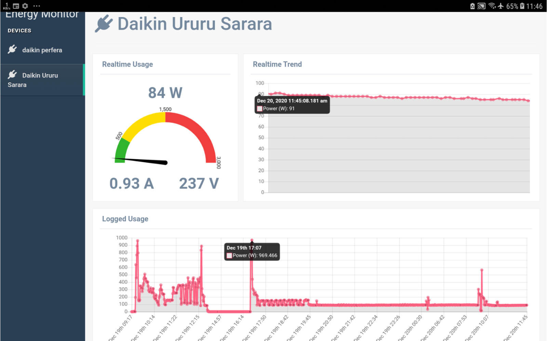The width and height of the screenshot is (547, 341).
Task: Click the Realtime Trend tooltip showing Power 91
Action: pos(292,105)
